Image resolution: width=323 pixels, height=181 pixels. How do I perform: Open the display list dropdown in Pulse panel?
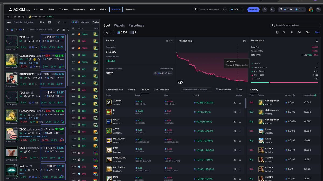[41, 22]
